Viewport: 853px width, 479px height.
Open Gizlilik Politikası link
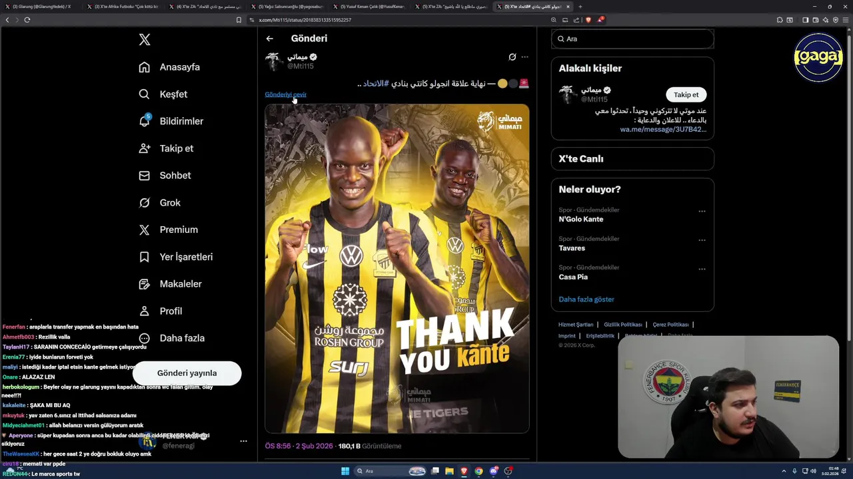tap(623, 325)
